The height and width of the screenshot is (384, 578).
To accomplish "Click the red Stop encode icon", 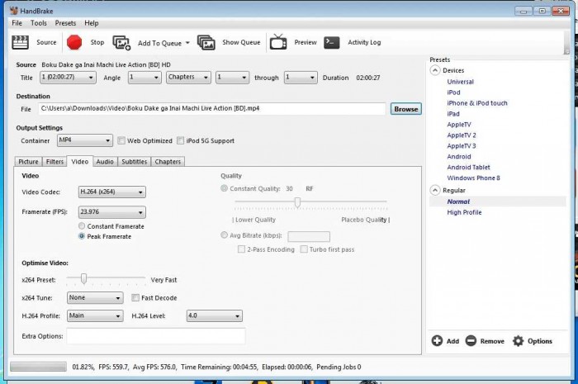I will click(x=74, y=42).
